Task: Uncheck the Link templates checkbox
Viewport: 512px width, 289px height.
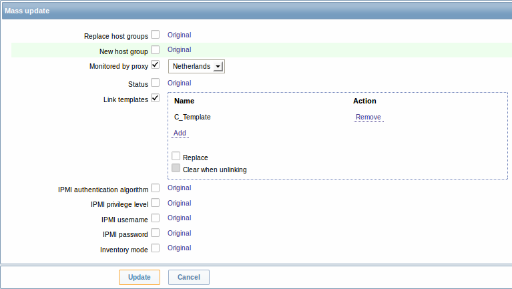Action: [x=155, y=97]
